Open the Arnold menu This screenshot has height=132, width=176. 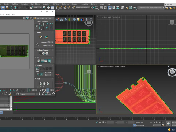coord(102,4)
